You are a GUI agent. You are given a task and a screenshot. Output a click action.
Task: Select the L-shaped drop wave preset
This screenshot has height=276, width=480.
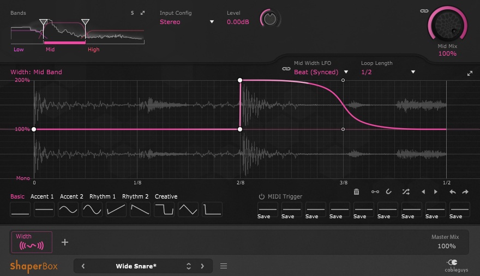click(212, 209)
